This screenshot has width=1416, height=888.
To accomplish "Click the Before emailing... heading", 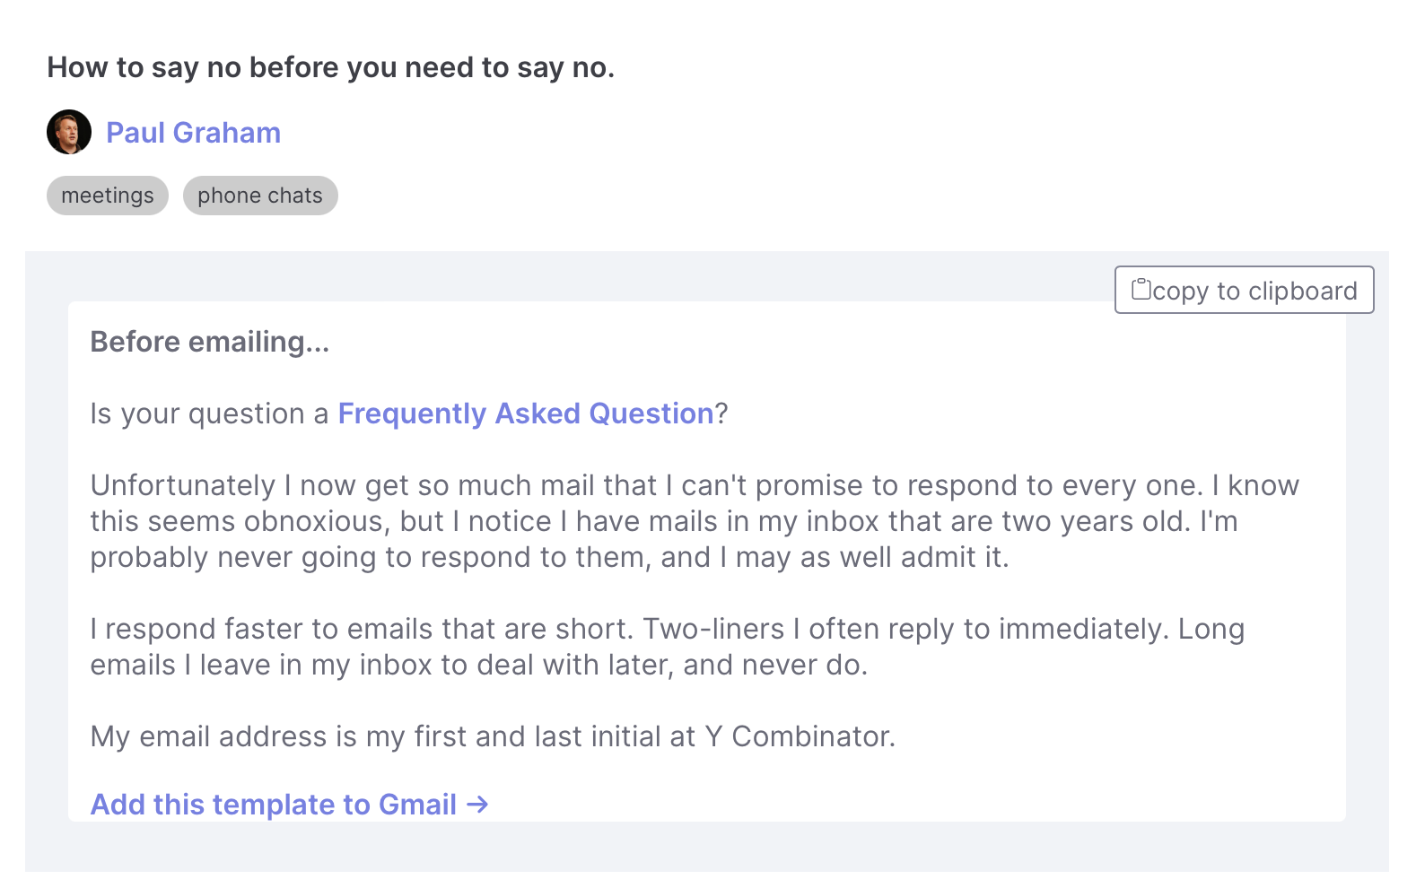I will click(x=210, y=342).
